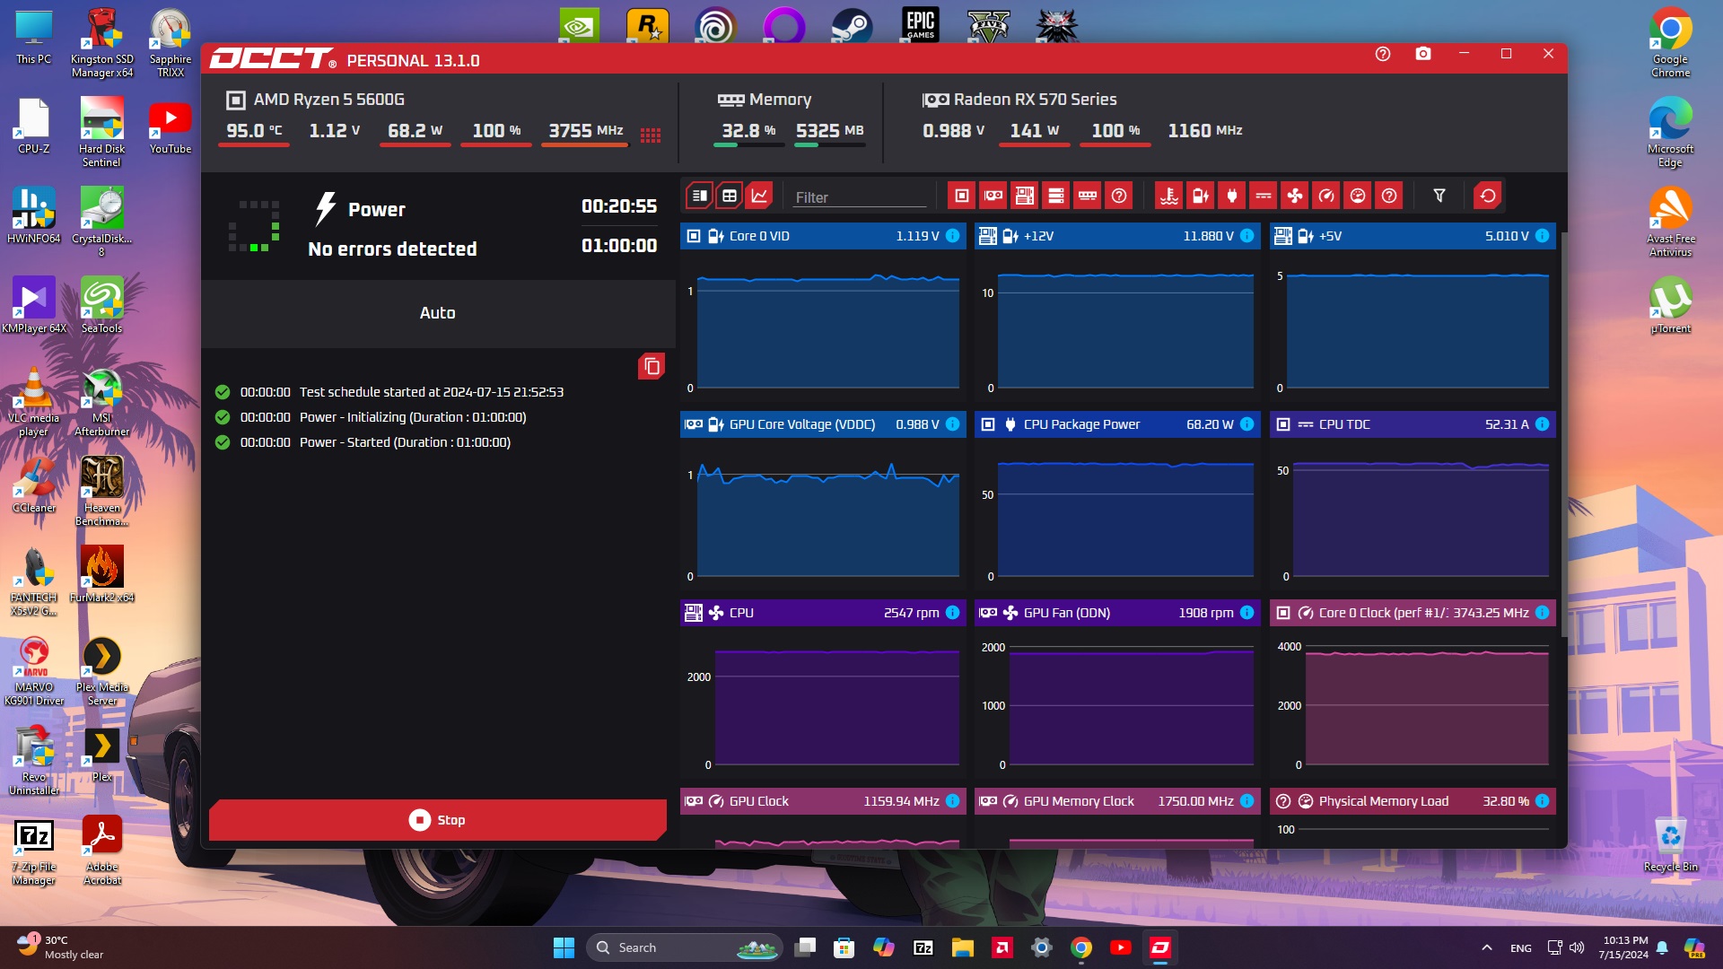The height and width of the screenshot is (969, 1723).
Task: Click the Filter text field
Action: 859,197
